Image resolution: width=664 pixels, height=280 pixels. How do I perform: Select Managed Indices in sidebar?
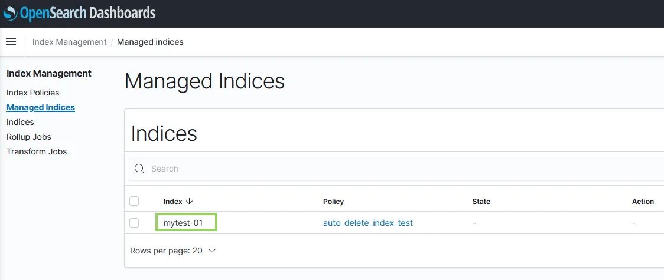pos(41,107)
